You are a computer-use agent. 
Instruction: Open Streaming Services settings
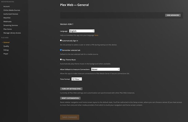pyautogui.click(x=11, y=25)
